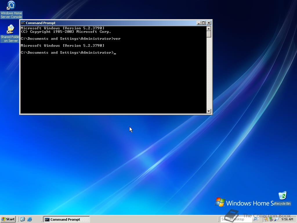This screenshot has height=223, width=297.
Task: Maximize the Command Prompt window
Action: pos(203,23)
